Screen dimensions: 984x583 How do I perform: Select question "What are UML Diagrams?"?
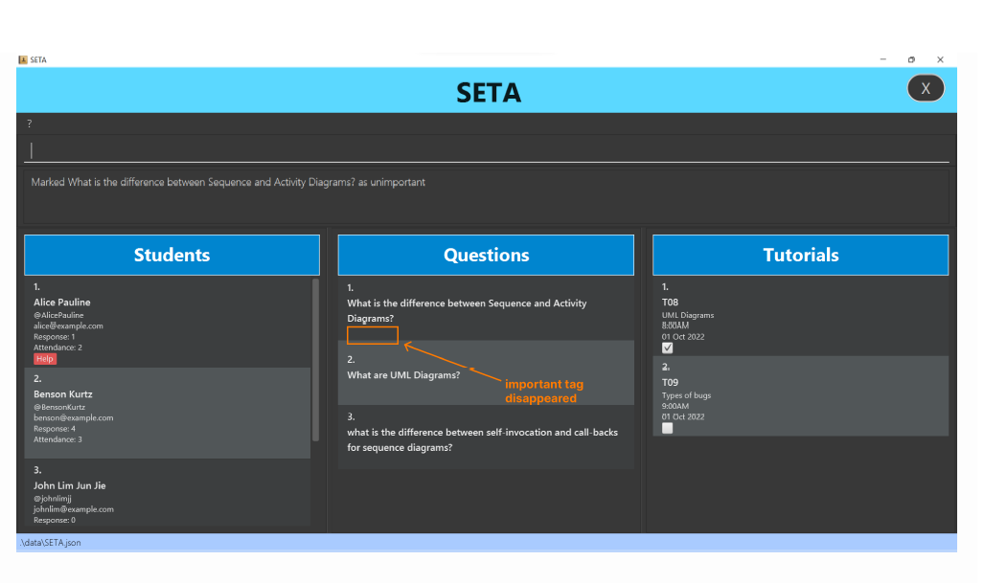point(486,373)
